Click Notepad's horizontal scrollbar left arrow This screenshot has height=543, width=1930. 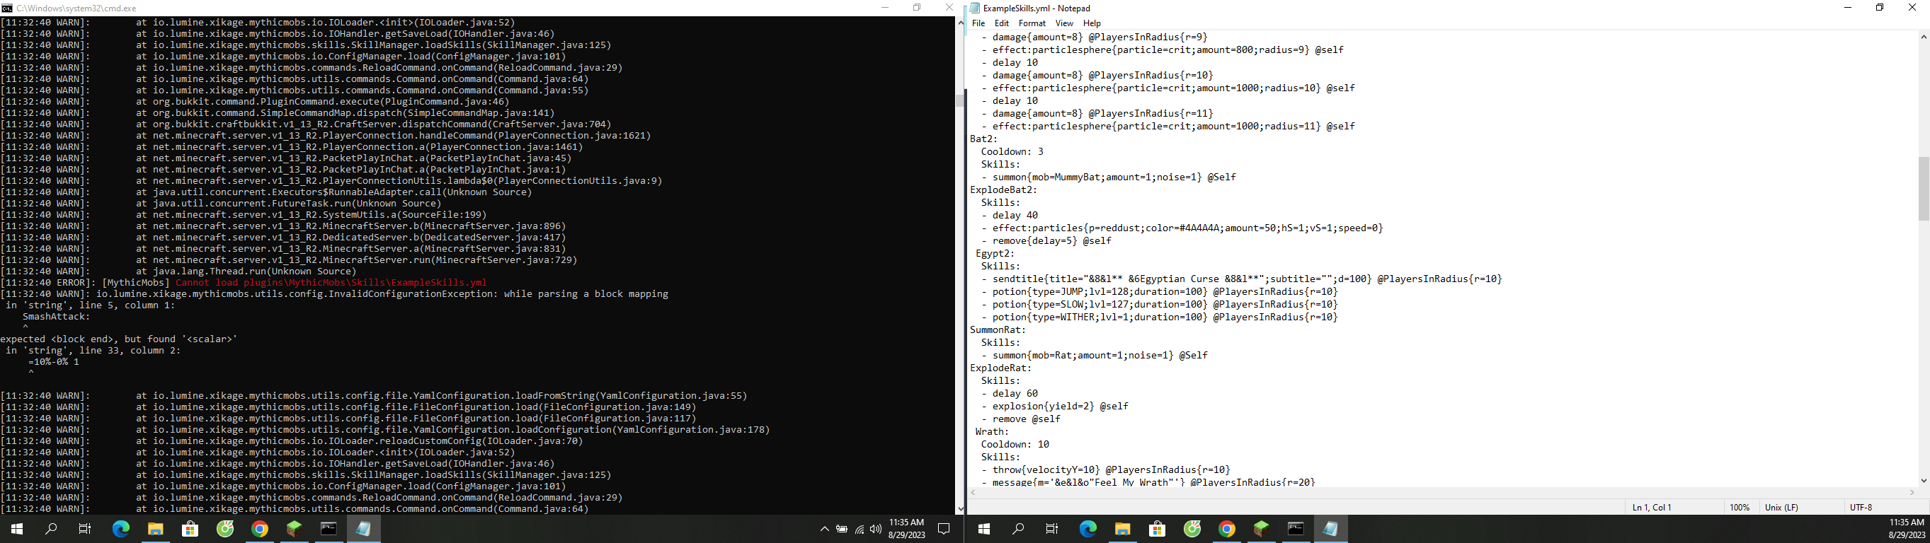tap(973, 493)
